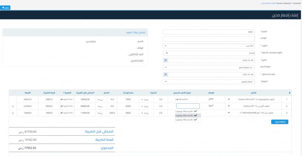
Task: Open discount type dropdown in row 3
Action: click(x=101, y=113)
